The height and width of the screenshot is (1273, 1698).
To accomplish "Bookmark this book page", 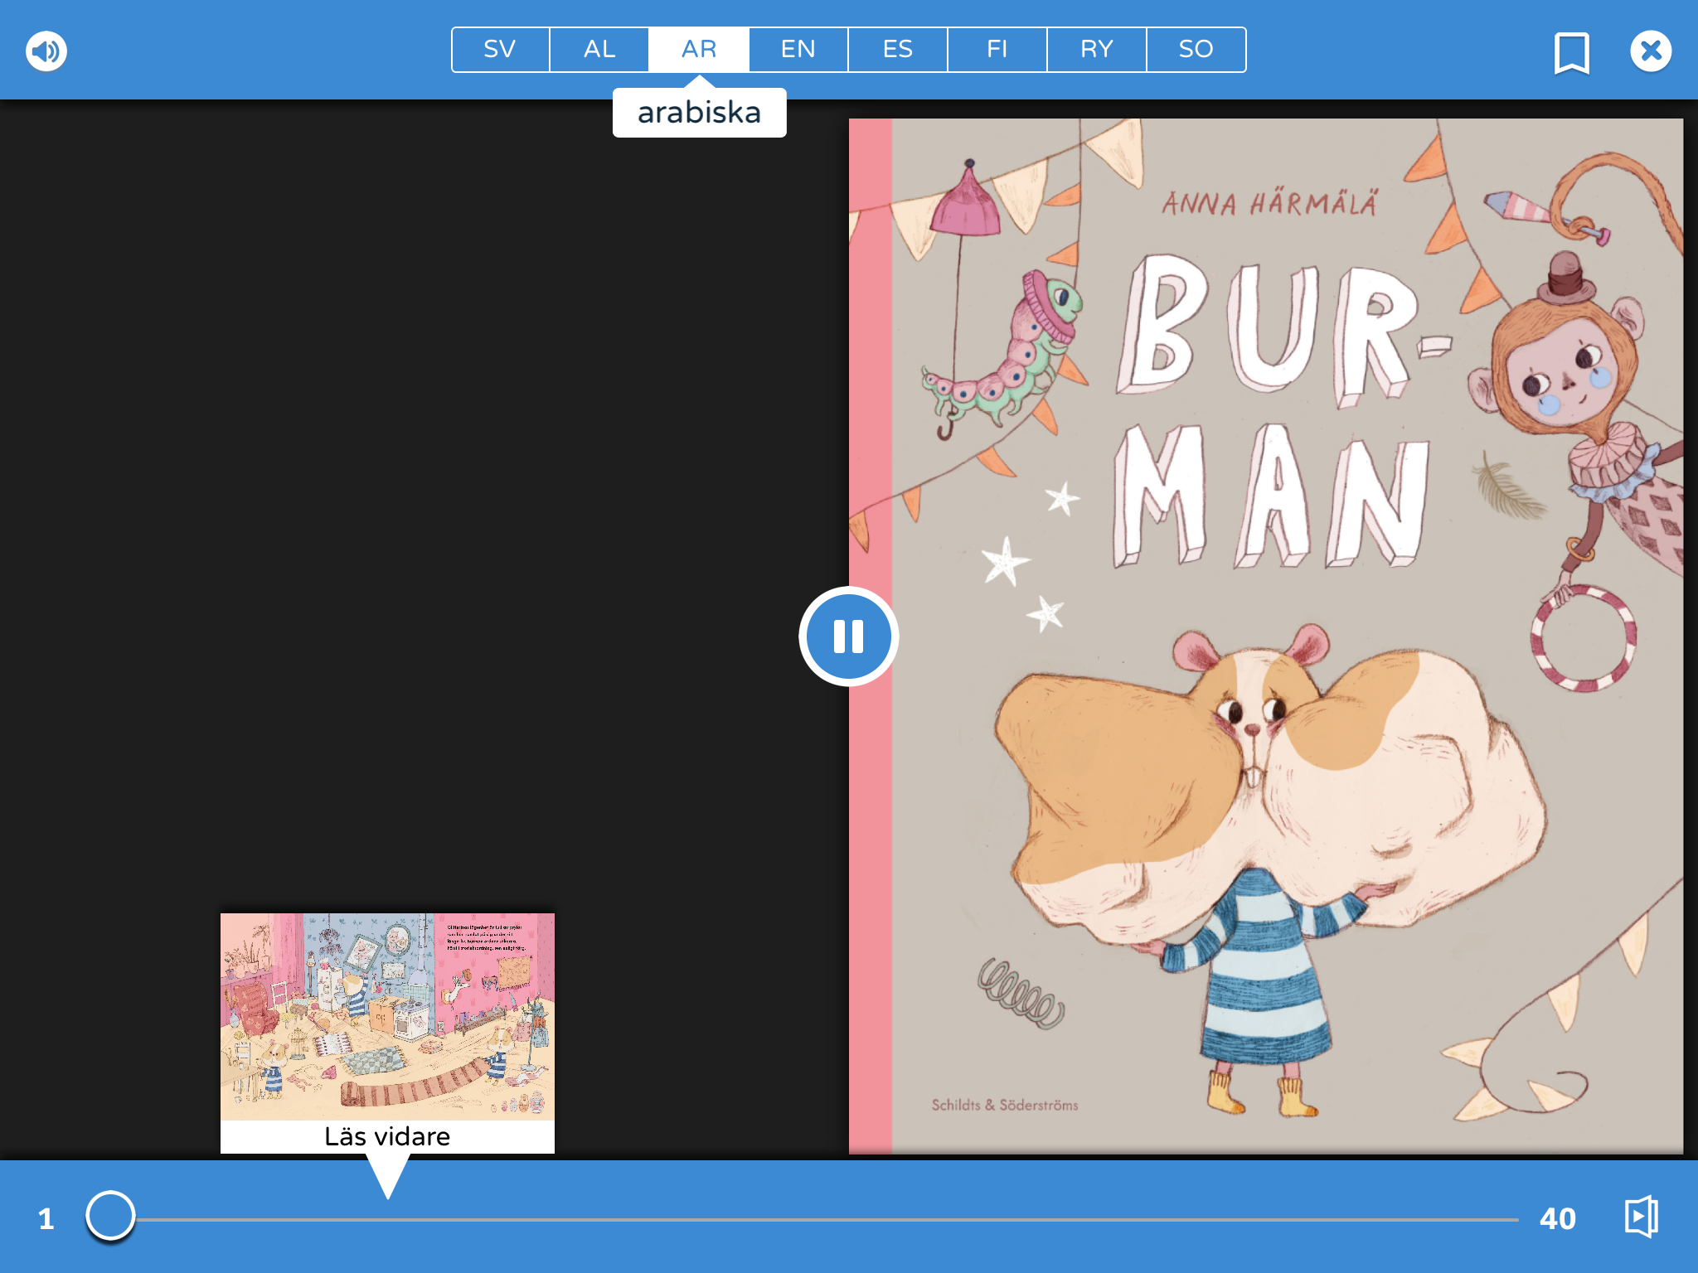I will (1571, 53).
